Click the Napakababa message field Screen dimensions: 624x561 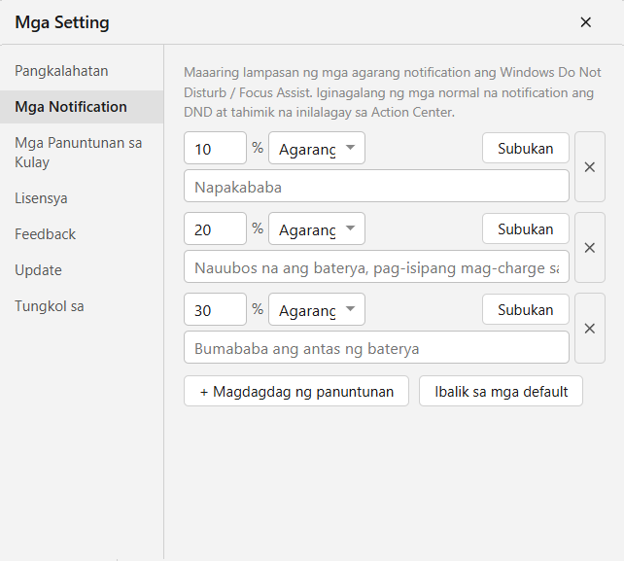[376, 186]
